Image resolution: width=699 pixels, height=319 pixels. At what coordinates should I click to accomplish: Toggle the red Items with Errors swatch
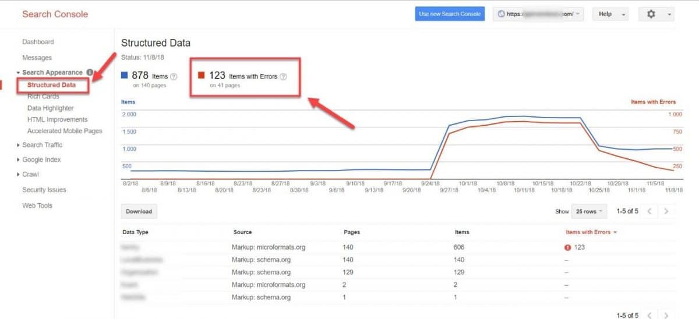pos(201,75)
